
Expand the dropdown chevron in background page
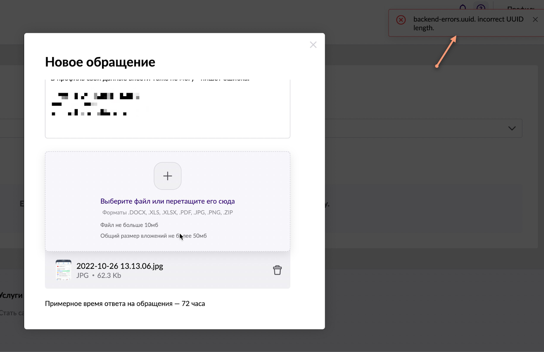tap(512, 128)
